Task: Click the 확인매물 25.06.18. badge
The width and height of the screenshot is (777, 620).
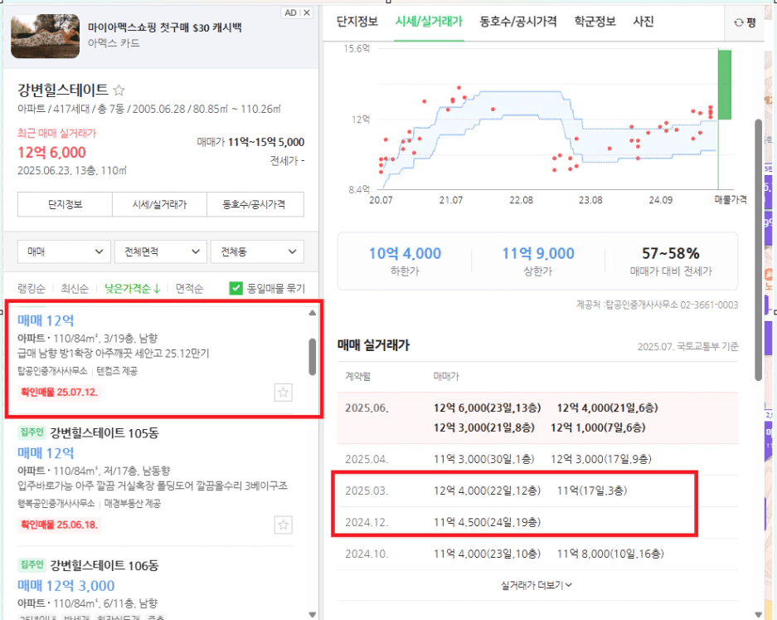Action: (x=60, y=525)
